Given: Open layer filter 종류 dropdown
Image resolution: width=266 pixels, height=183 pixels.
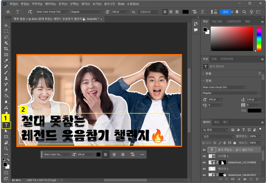Looking at the screenshot, I should click(x=215, y=130).
